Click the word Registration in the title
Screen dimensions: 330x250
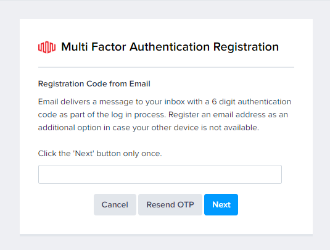[x=246, y=47]
